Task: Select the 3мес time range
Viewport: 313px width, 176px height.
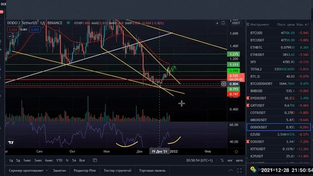Action: tap(38, 160)
